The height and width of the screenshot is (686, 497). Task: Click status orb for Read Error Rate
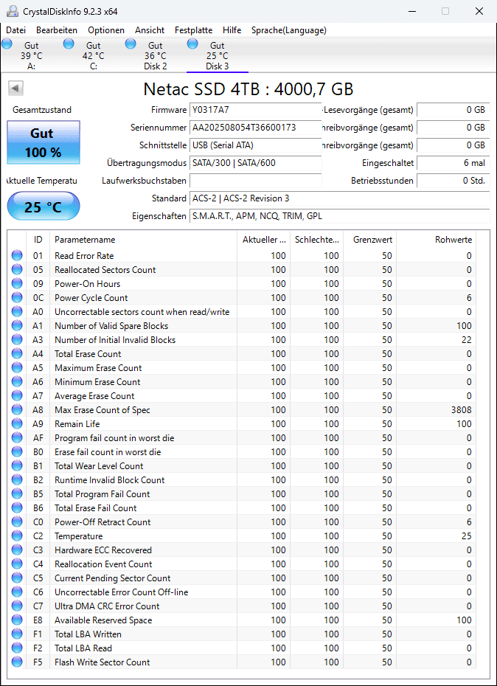[x=17, y=256]
